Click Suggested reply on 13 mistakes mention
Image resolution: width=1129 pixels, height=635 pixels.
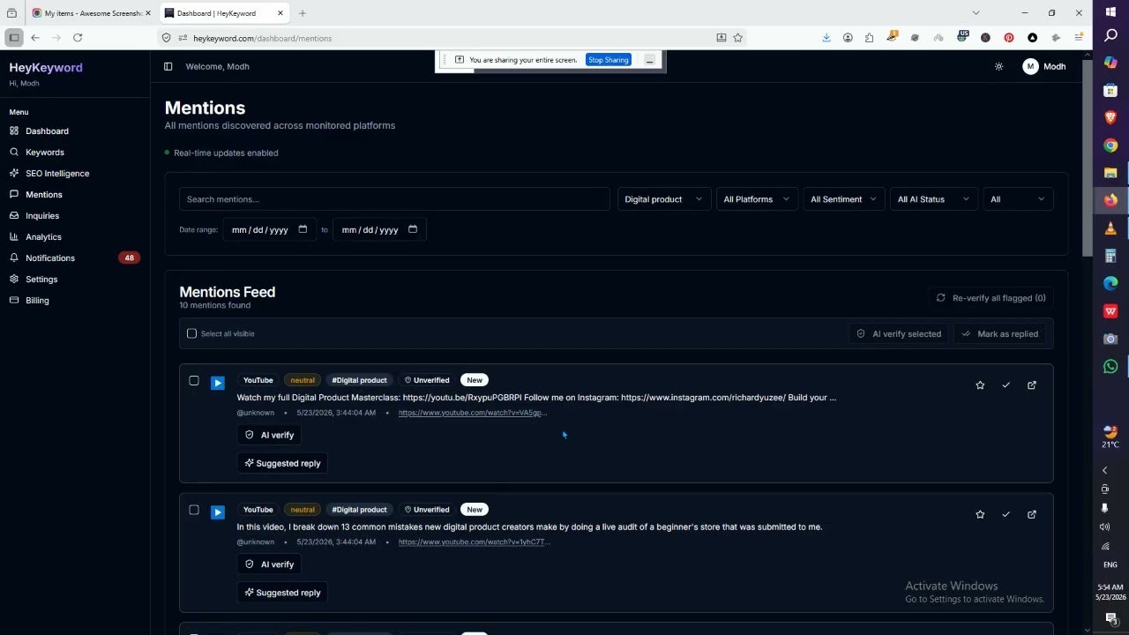[x=282, y=593]
